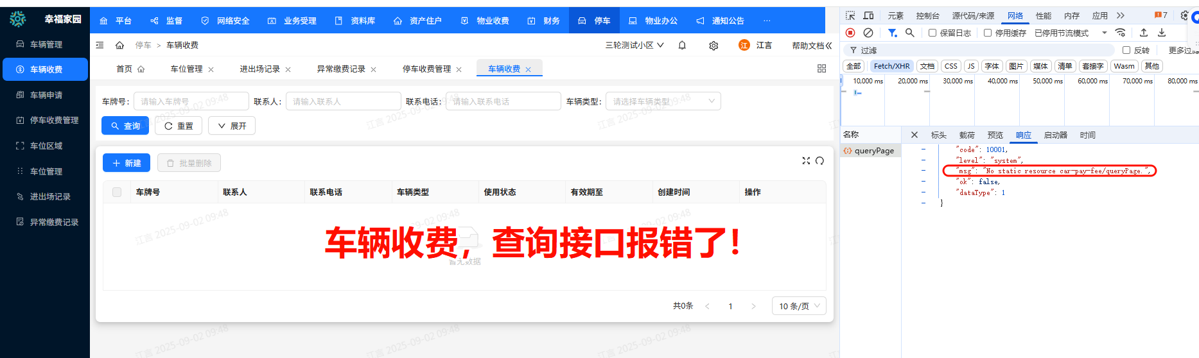Collapse the sidebar with the menu fold icon
The image size is (1199, 358).
click(x=100, y=46)
